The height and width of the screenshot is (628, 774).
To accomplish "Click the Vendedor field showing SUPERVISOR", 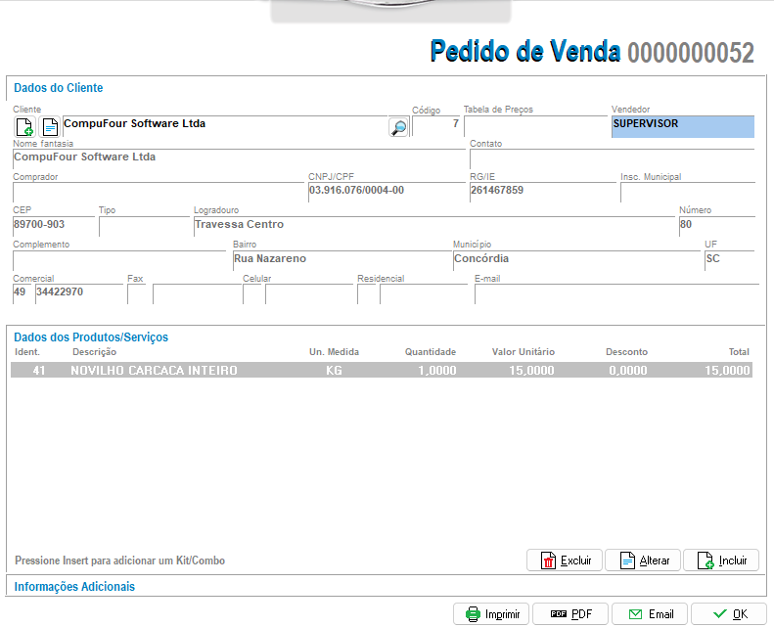I will [682, 126].
